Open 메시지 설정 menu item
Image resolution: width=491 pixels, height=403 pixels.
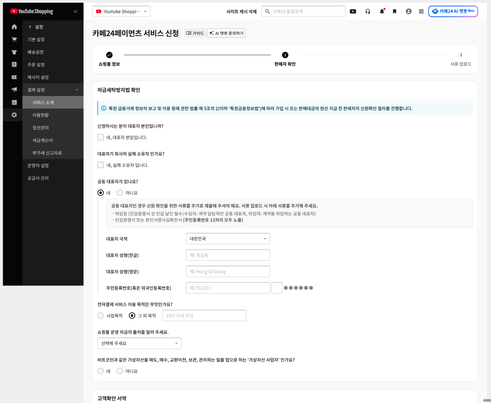pos(53,77)
